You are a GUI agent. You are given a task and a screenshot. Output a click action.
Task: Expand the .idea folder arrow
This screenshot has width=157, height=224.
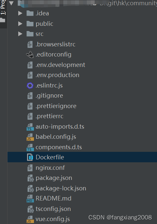20,13
